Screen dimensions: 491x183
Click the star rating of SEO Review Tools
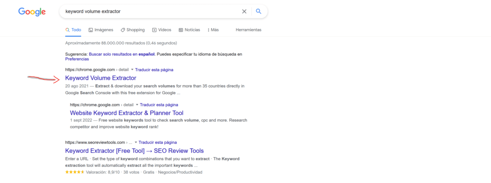click(74, 172)
